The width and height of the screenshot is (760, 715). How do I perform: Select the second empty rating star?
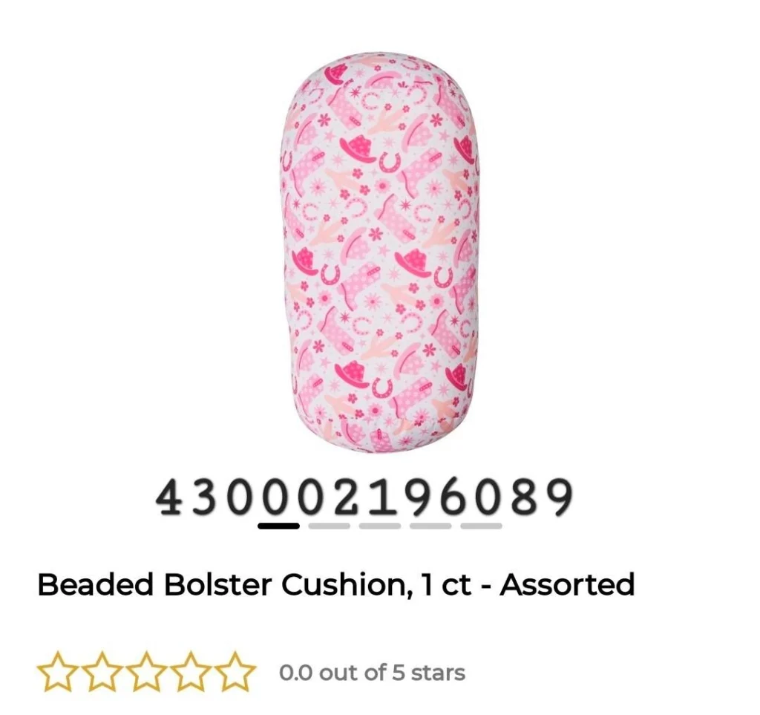point(102,672)
